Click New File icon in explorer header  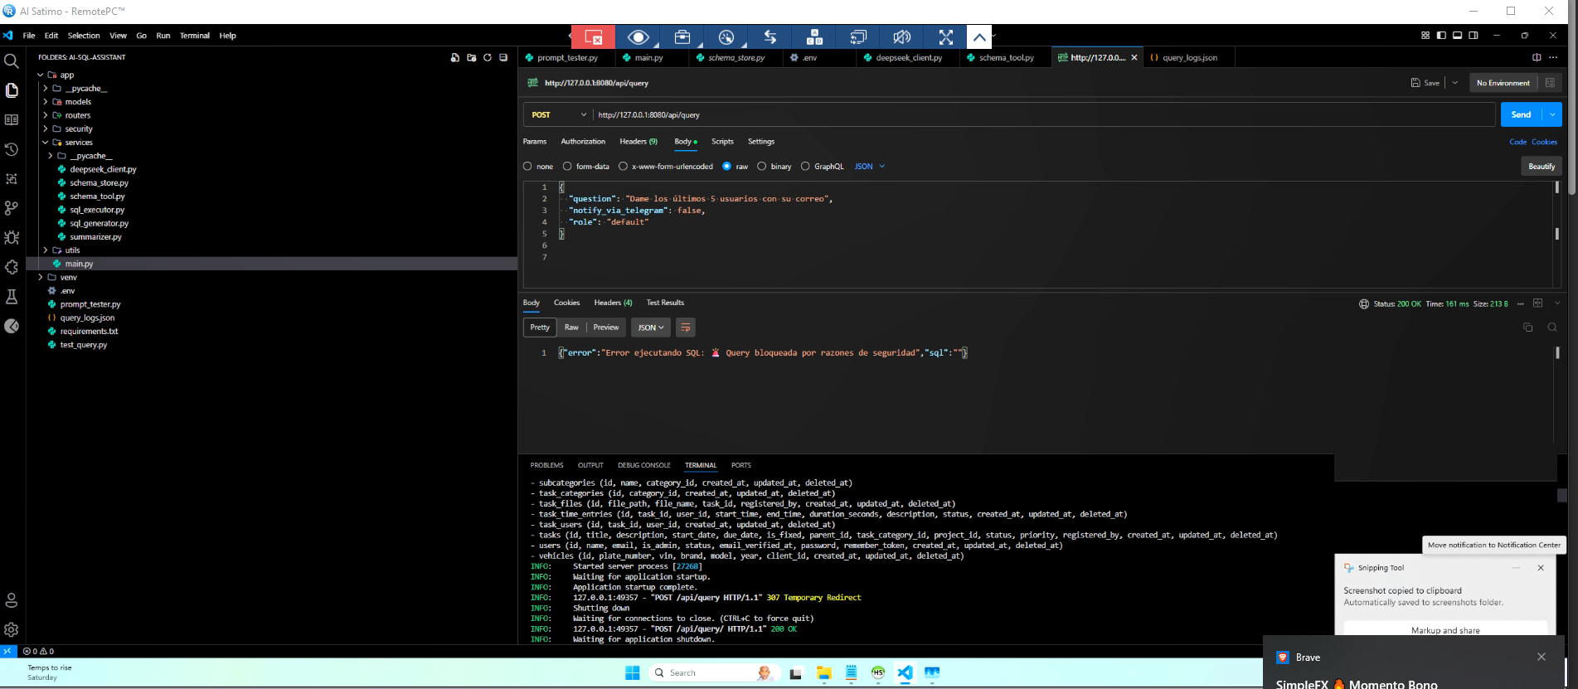tap(454, 58)
